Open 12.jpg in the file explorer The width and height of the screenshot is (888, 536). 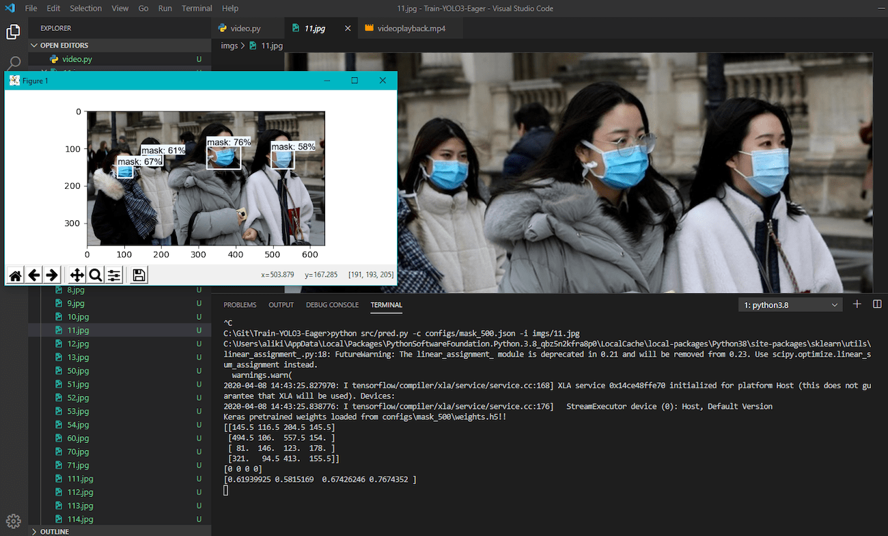[120, 344]
